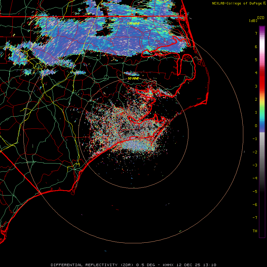Click the 0 value on color scale
Screen dimensions: 267x267
point(256,126)
